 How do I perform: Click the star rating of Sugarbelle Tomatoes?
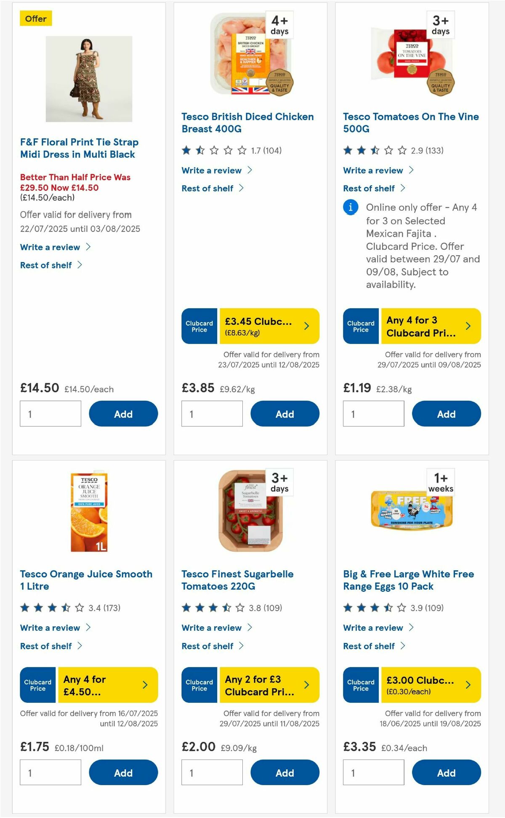[x=213, y=607]
